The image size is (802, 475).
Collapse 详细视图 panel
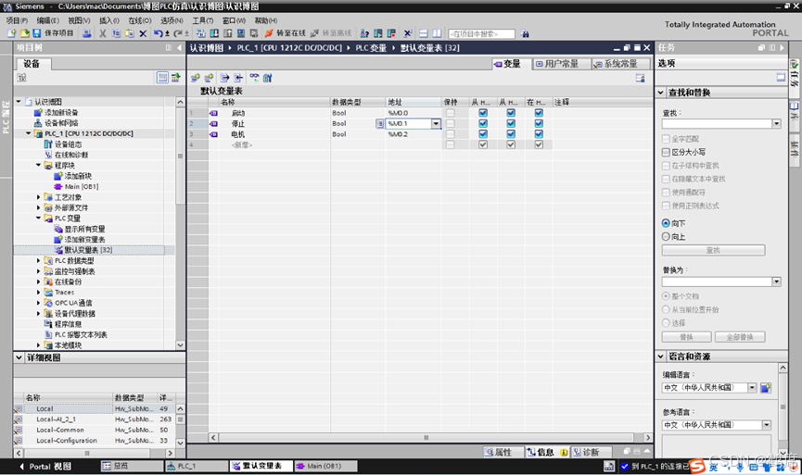point(19,357)
